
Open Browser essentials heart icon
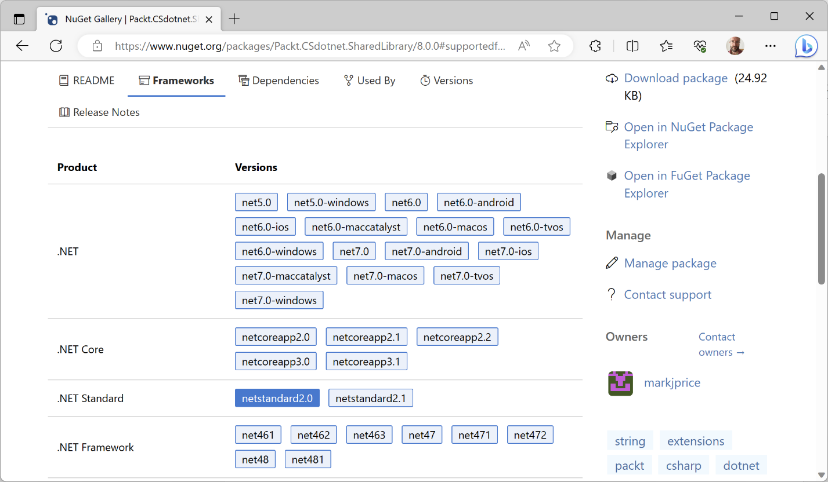[700, 46]
